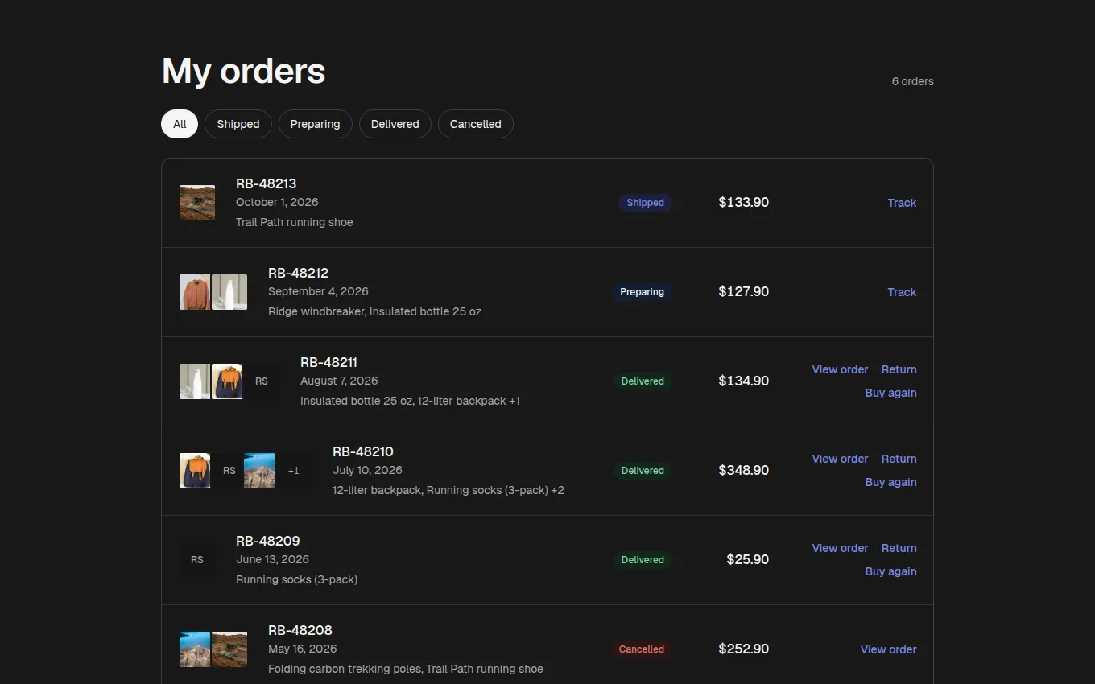Open running shoe thumbnail of RB-48213

[x=197, y=203]
